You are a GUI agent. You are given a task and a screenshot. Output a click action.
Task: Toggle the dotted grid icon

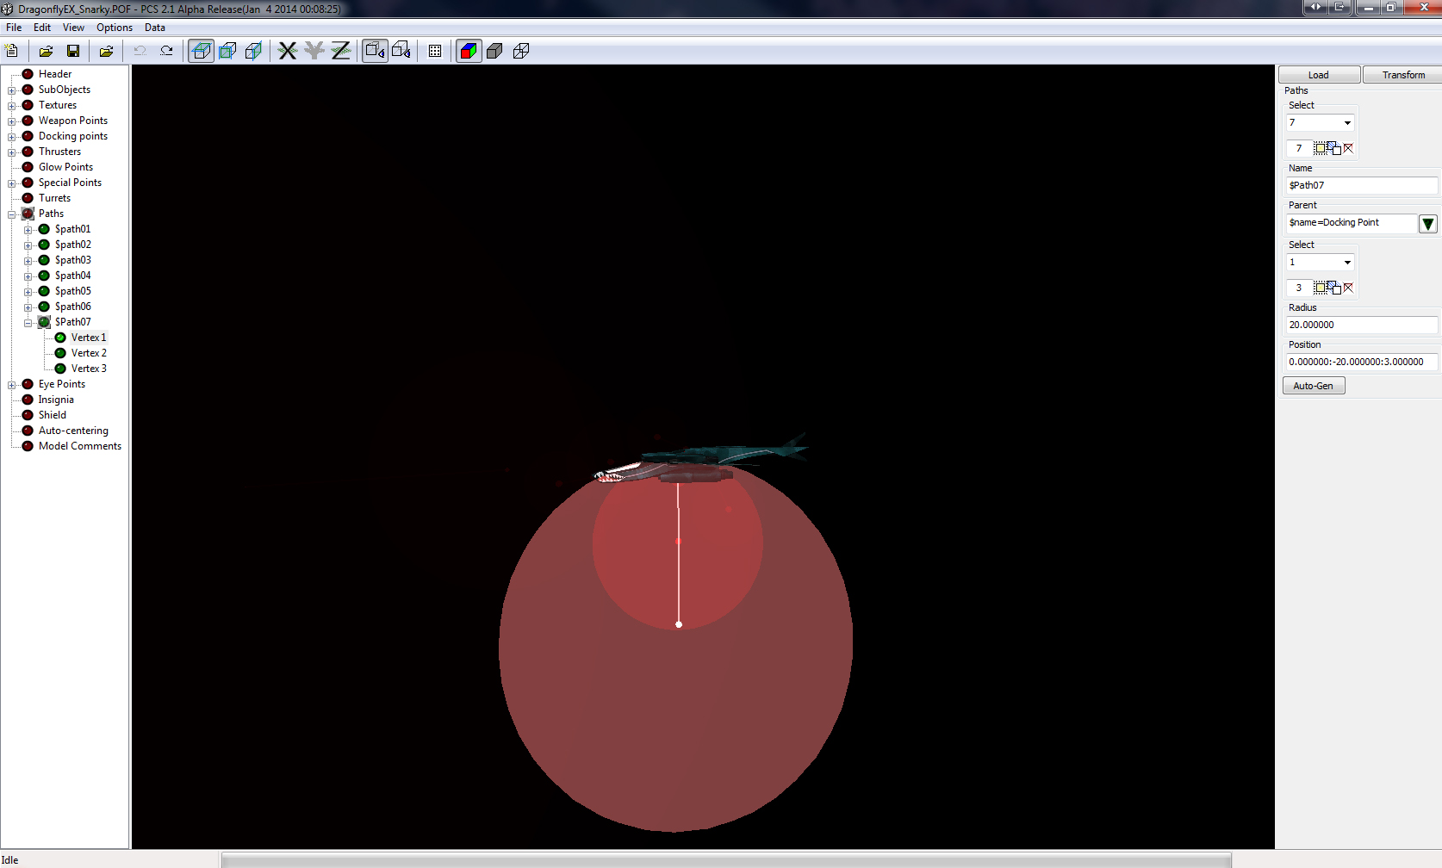[435, 51]
